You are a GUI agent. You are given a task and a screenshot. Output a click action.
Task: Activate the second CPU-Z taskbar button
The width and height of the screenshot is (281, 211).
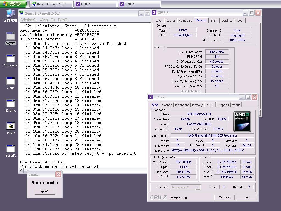pos(139,4)
